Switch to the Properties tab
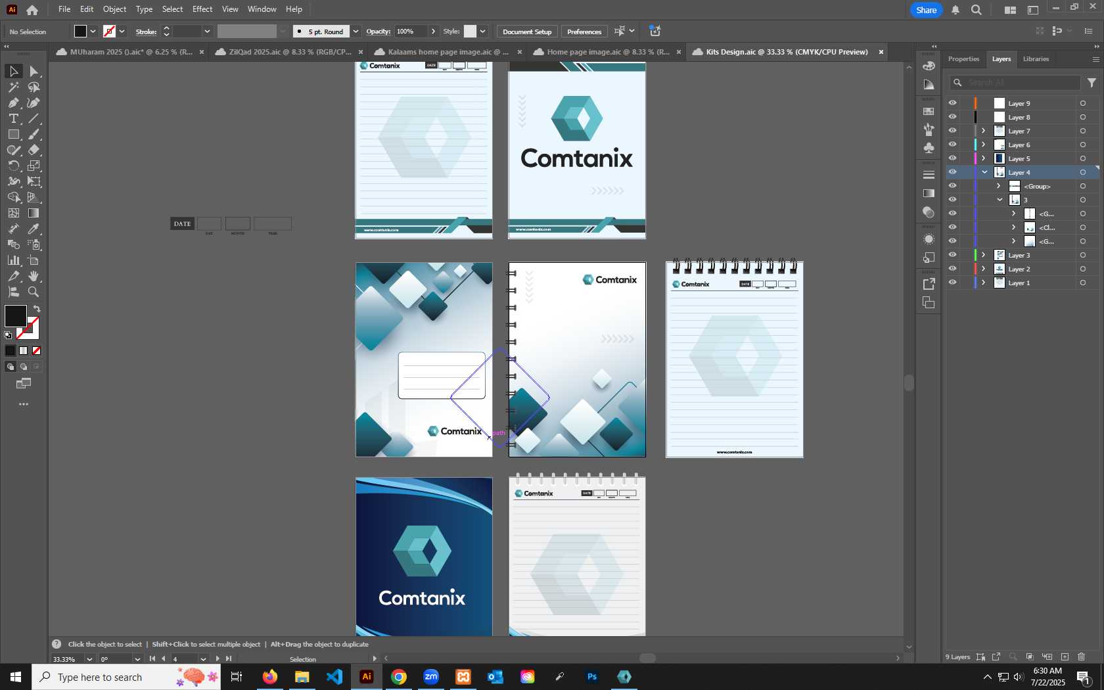The width and height of the screenshot is (1104, 690). tap(963, 59)
